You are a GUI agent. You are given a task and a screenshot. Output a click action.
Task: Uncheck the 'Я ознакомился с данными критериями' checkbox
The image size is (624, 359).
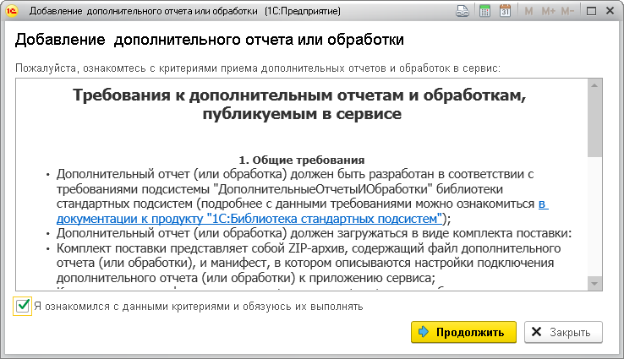pos(23,306)
